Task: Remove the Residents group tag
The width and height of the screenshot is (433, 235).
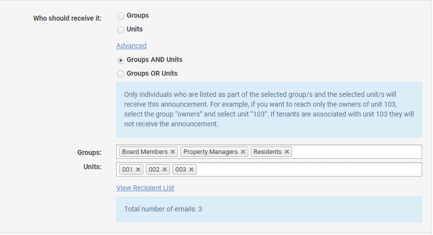Action: pyautogui.click(x=287, y=152)
